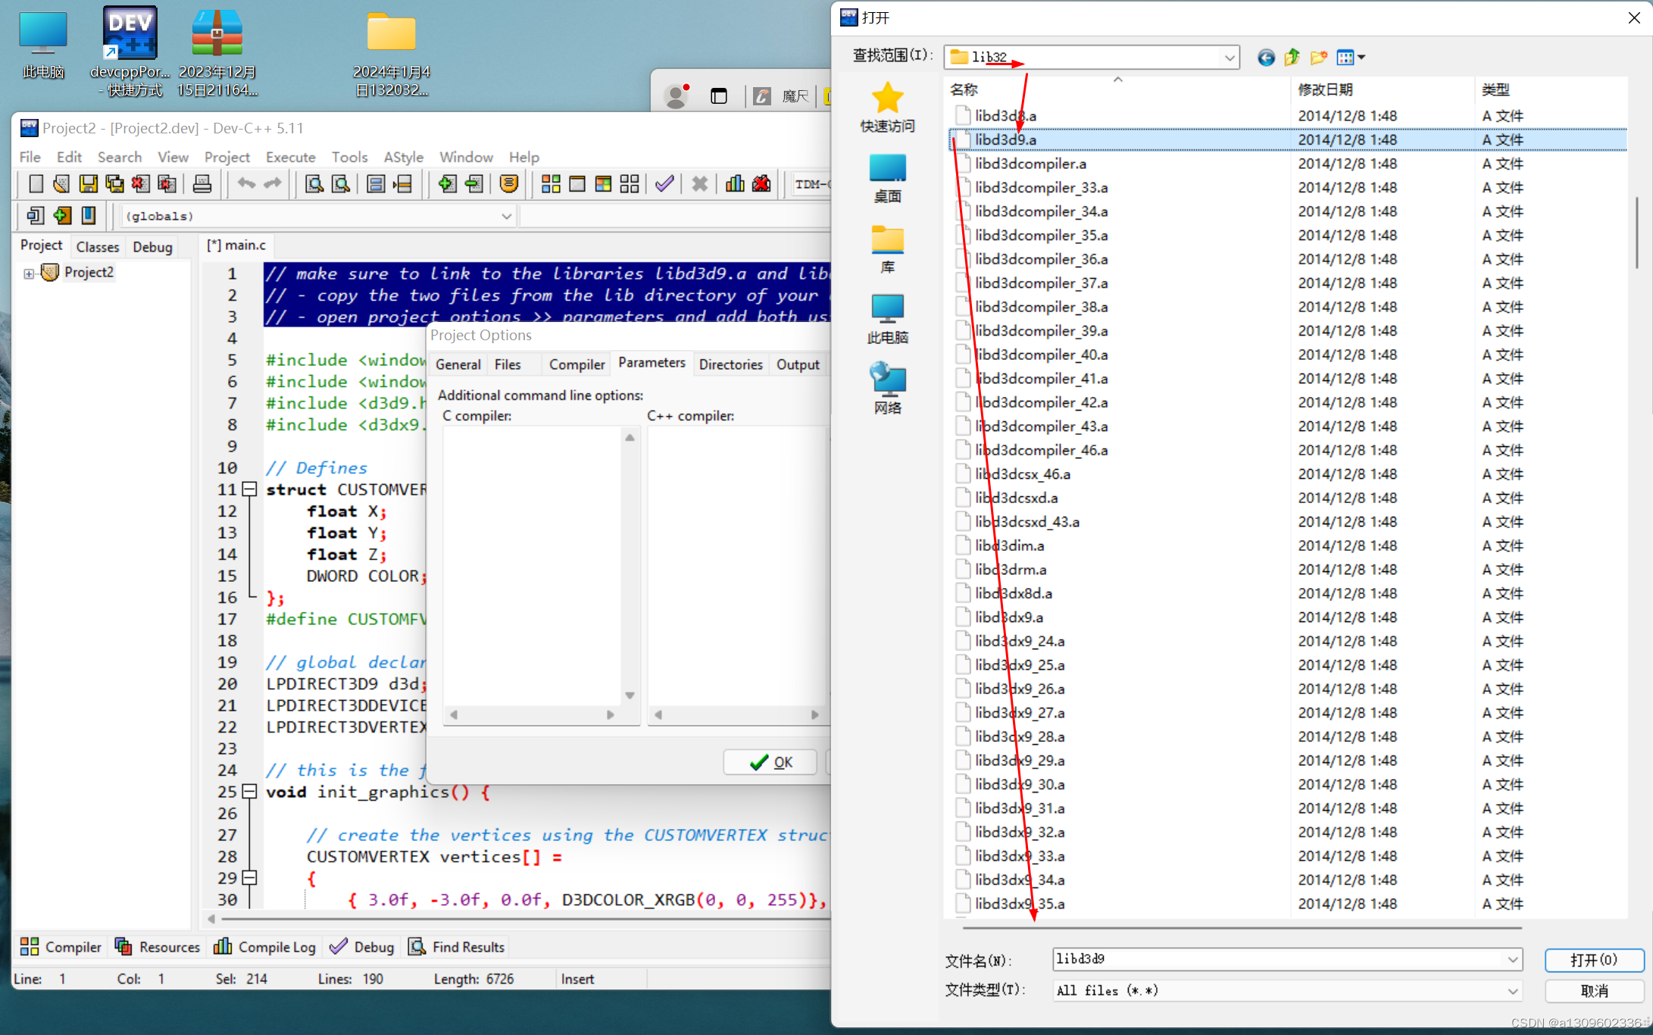Toggle the fold marker at line 29

tap(249, 878)
